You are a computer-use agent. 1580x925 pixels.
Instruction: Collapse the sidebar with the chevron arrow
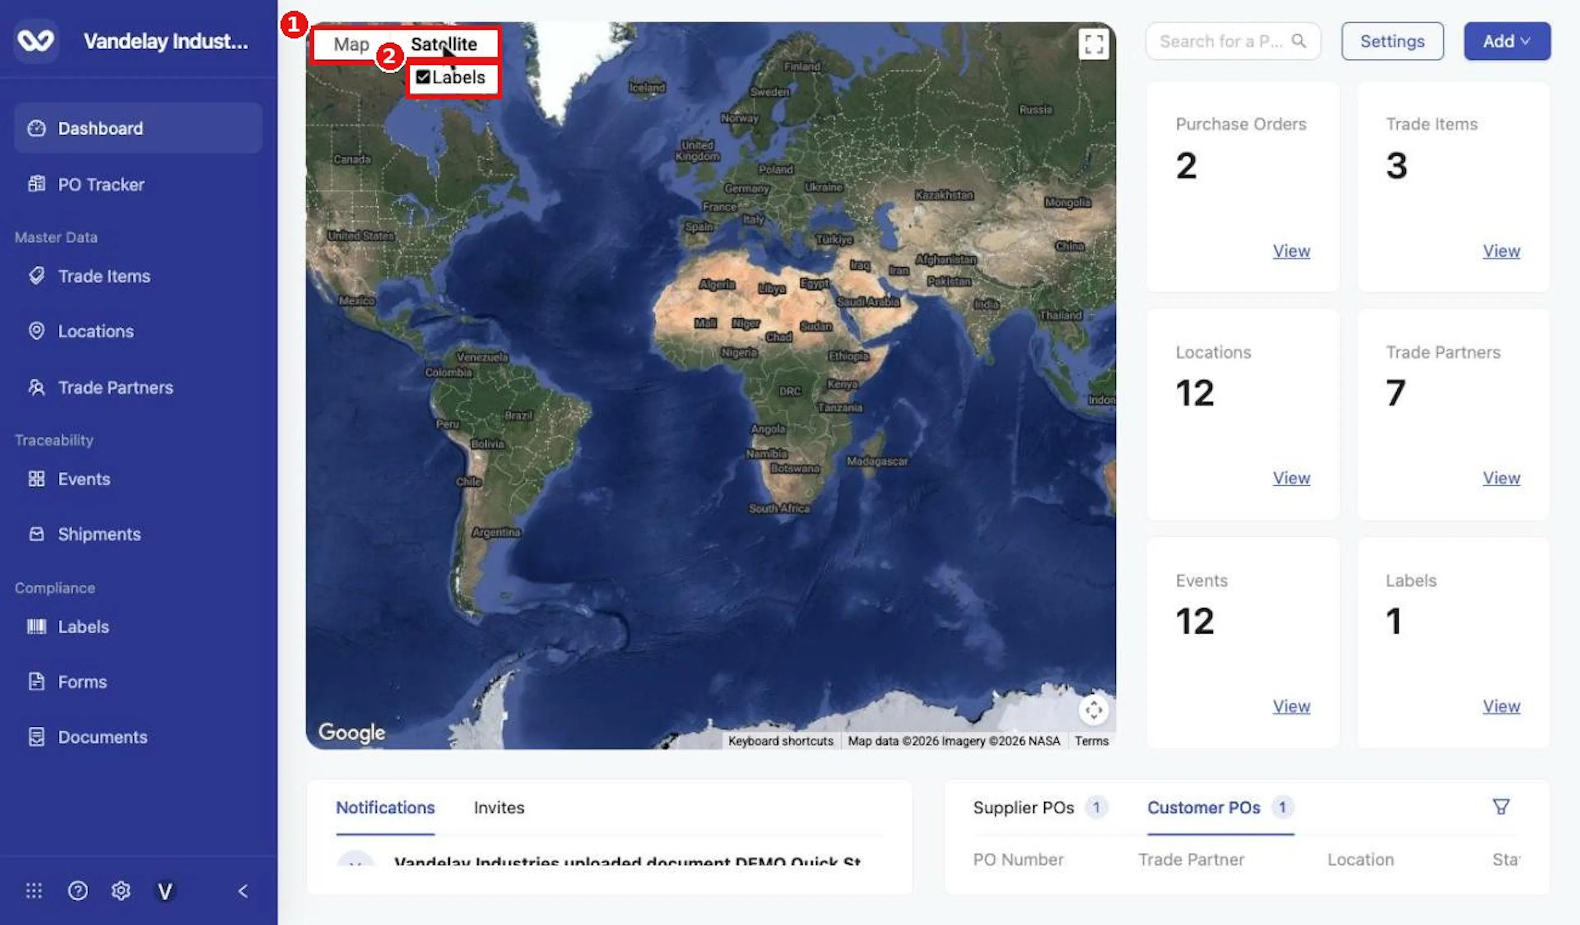243,890
